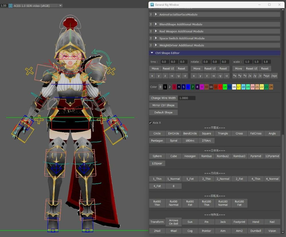286x237 pixels.
Task: Open help for WeightDriver Additional Module
Action: [x=151, y=46]
